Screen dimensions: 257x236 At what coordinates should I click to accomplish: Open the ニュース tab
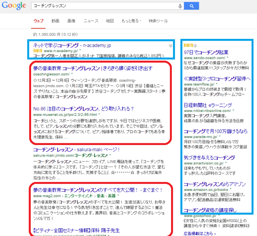(x=91, y=21)
